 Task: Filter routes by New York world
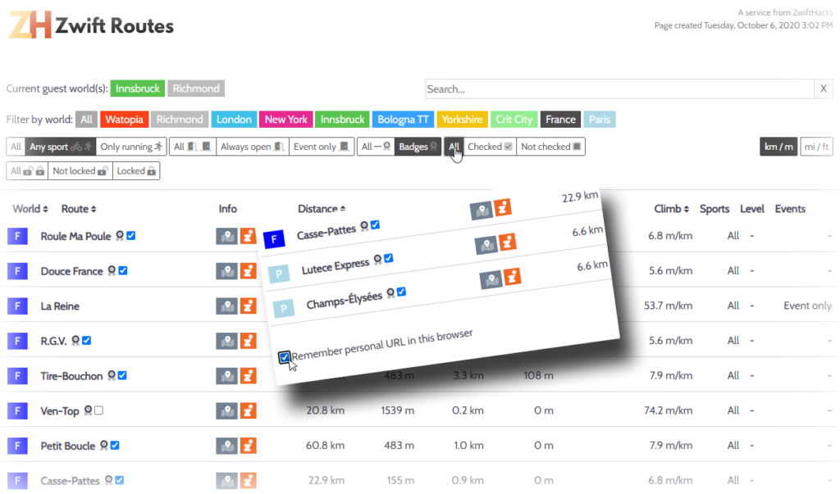285,120
